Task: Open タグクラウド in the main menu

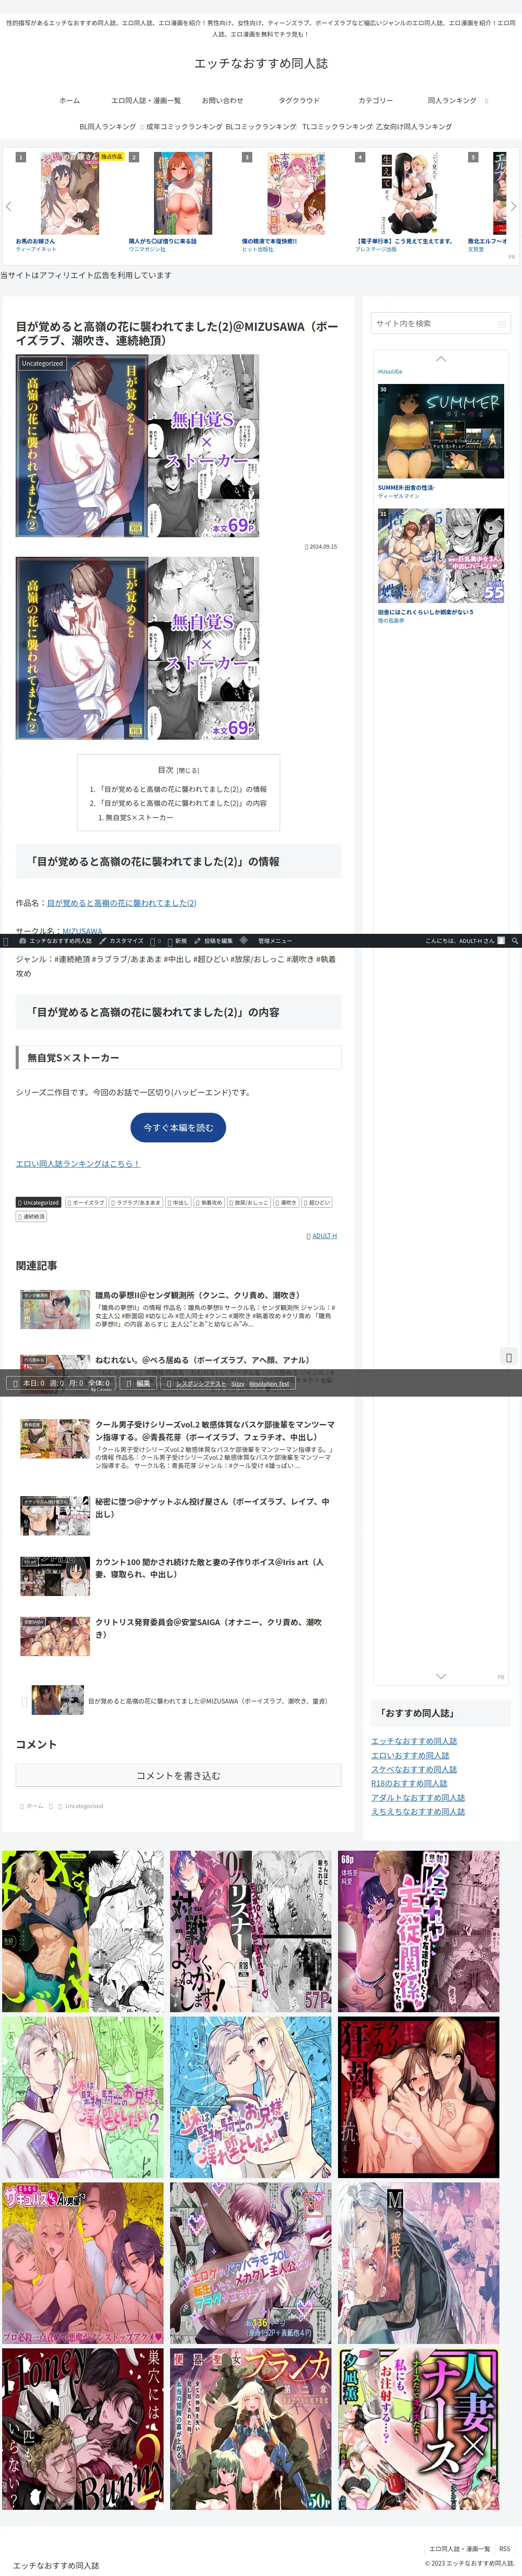Action: click(x=299, y=100)
